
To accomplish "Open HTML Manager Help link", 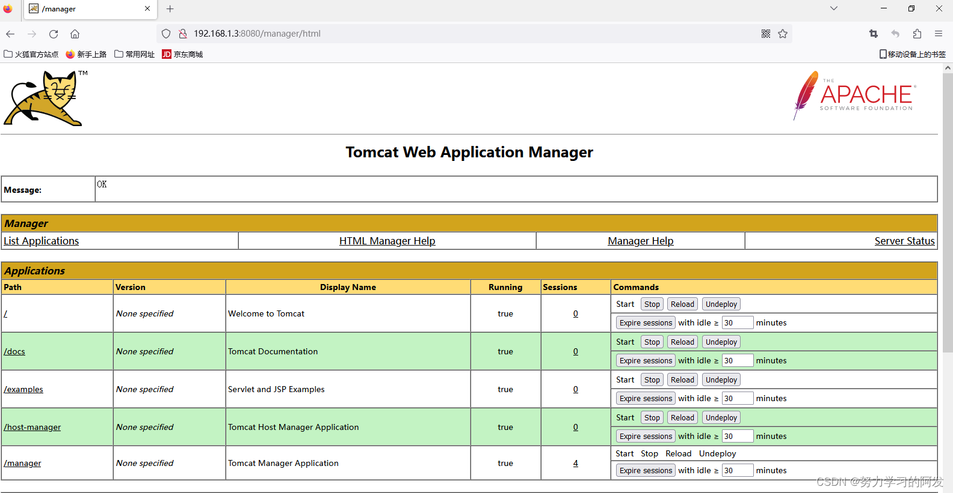I will point(387,241).
